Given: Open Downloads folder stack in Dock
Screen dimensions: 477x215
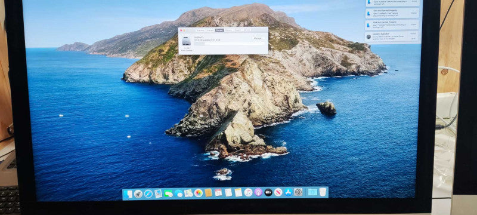Looking at the screenshot, I should point(312,192).
